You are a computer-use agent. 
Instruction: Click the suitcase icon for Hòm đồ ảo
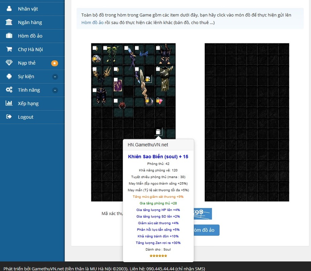click(x=9, y=36)
